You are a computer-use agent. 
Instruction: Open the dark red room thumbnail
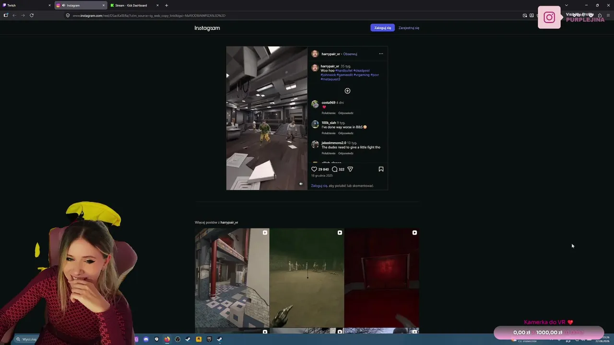382,278
